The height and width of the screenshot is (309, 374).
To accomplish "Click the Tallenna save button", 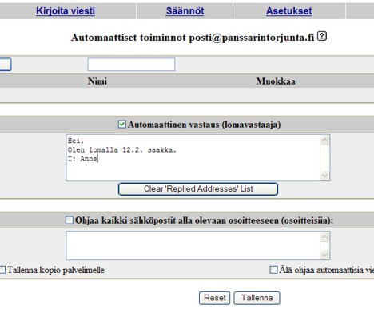I will [257, 298].
